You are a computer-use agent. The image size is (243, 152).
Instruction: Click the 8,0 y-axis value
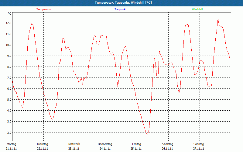tap(9, 67)
